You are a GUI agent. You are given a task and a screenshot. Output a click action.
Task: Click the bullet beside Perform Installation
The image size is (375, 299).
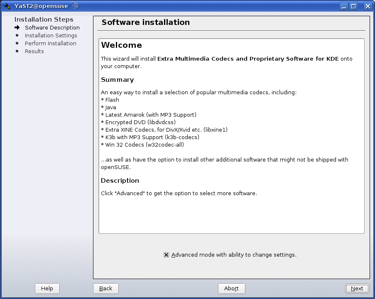point(17,43)
